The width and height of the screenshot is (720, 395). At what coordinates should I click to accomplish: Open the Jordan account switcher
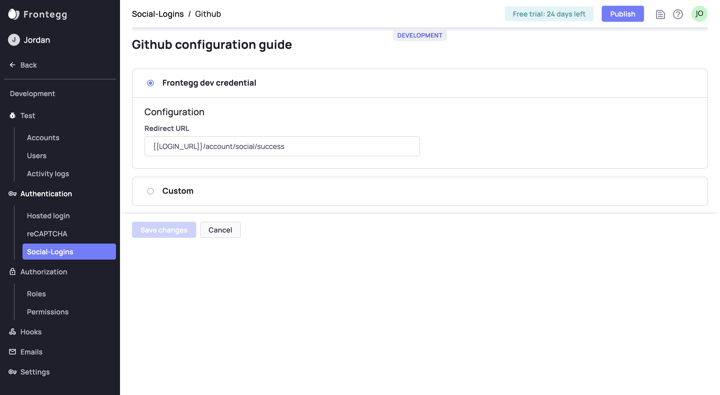click(x=36, y=40)
